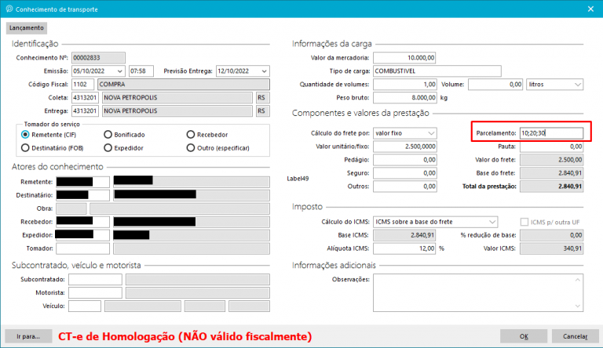
Task: Click the emission time field 07:58
Action: click(x=141, y=71)
